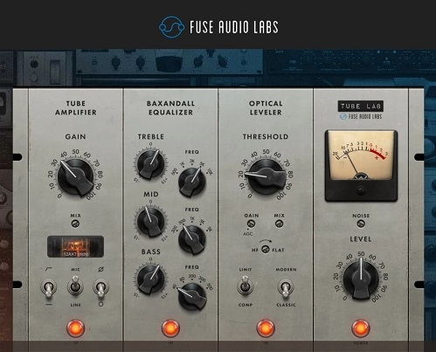The height and width of the screenshot is (352, 436).
Task: Toggle the Optical Leveler IN lamp button
Action: point(266,328)
